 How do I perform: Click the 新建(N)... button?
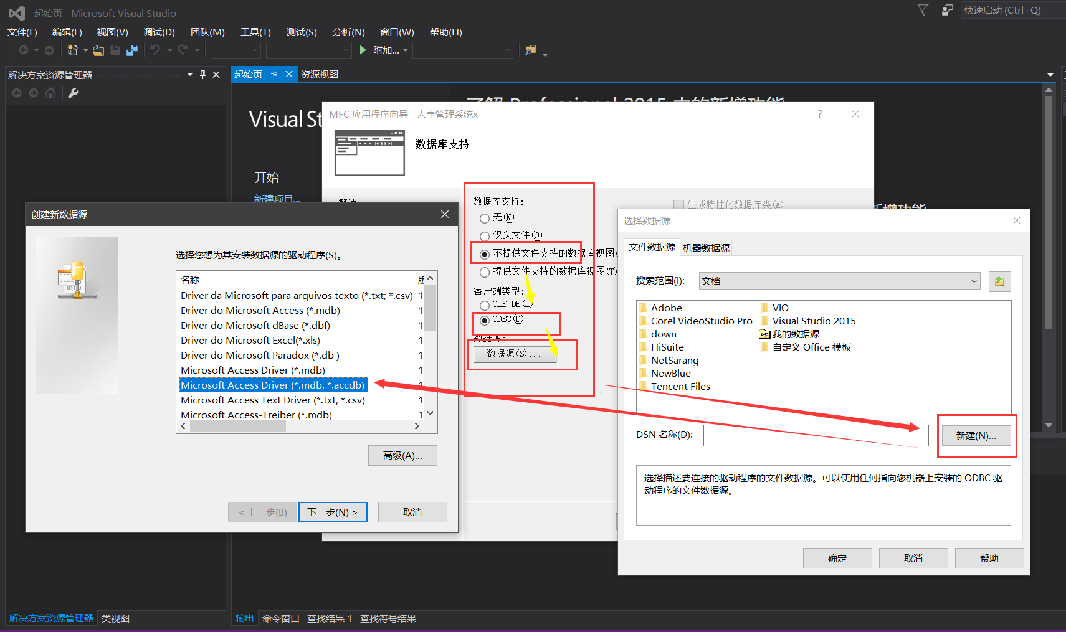point(976,435)
